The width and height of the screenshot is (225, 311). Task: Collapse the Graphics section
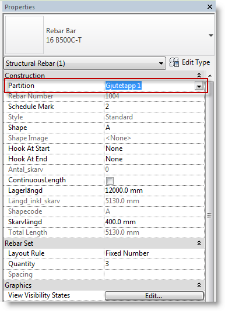(x=199, y=285)
